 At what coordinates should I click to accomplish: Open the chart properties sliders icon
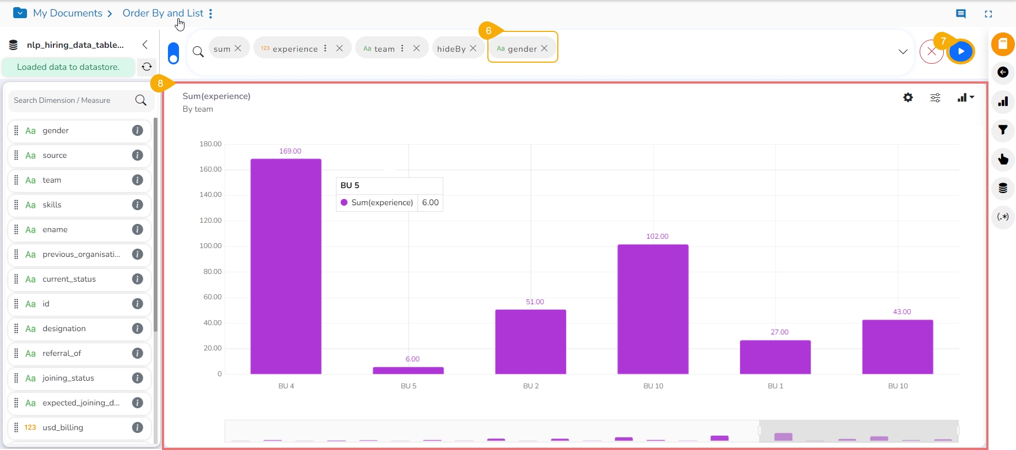(935, 98)
